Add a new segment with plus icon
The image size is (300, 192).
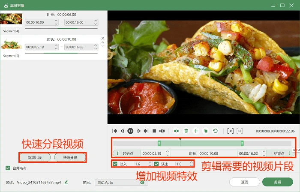(196, 131)
